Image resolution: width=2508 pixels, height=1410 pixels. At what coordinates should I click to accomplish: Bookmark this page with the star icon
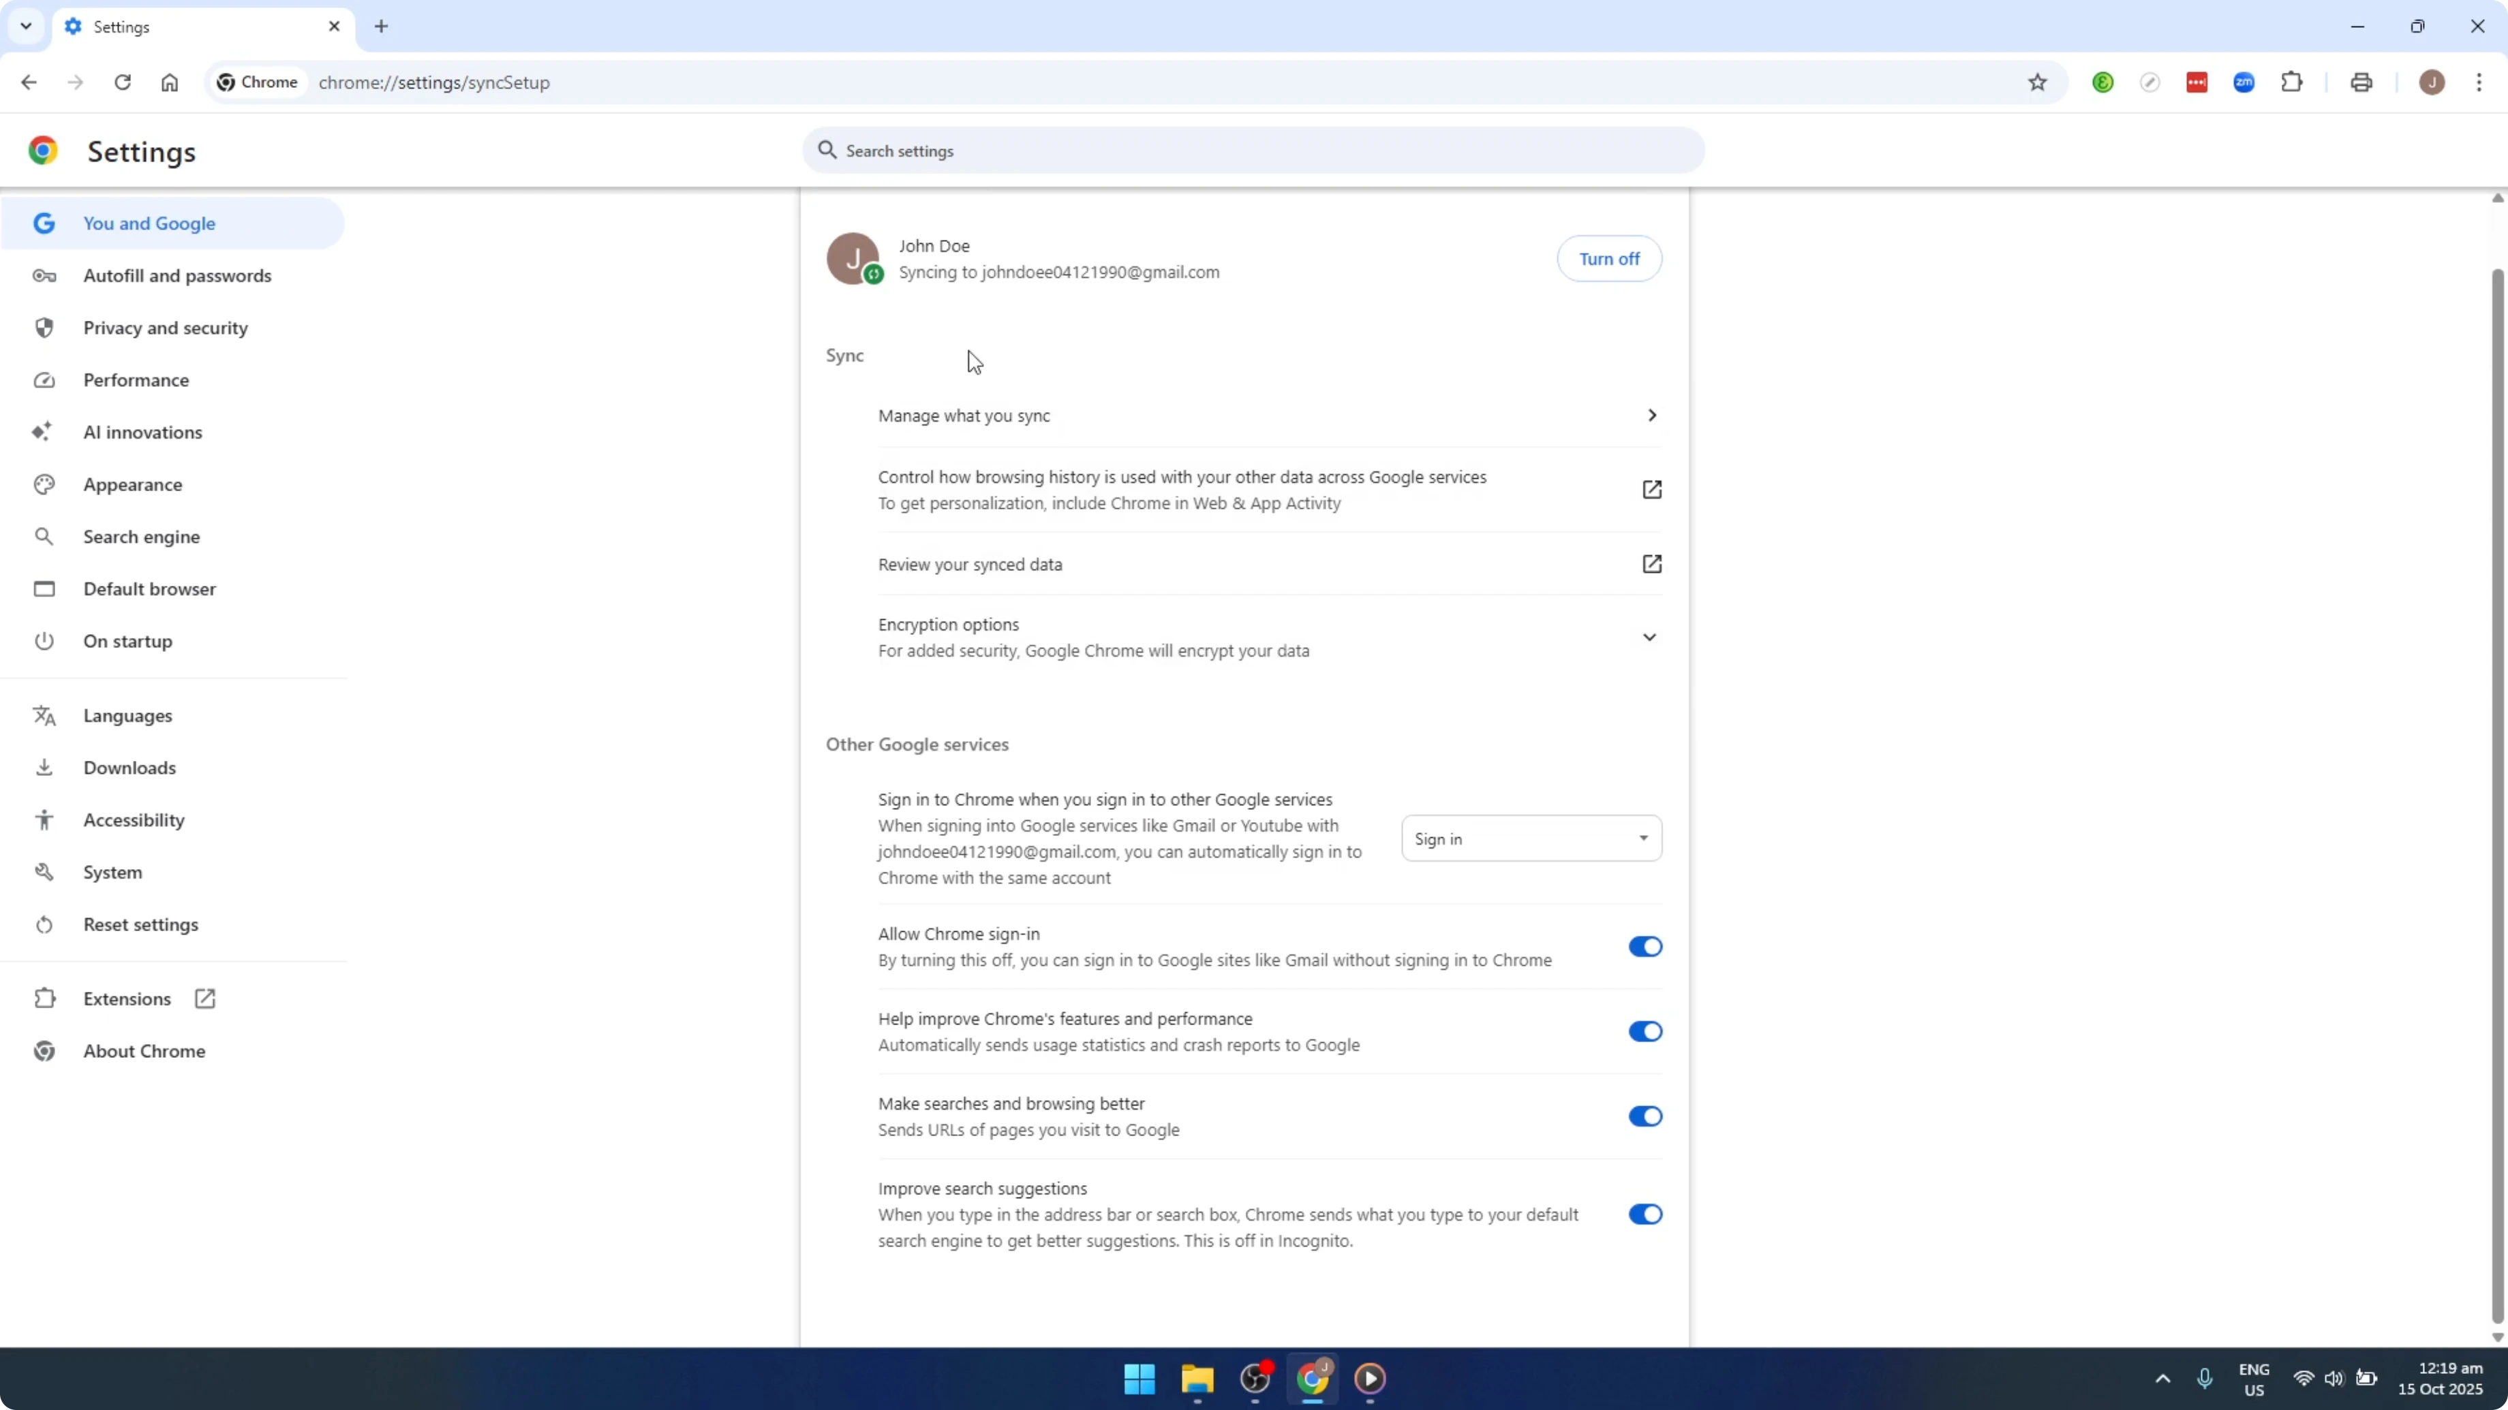[x=2037, y=82]
